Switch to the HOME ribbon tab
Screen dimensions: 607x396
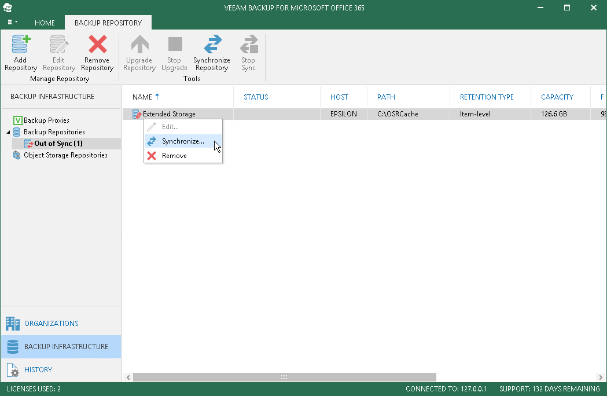tap(45, 23)
